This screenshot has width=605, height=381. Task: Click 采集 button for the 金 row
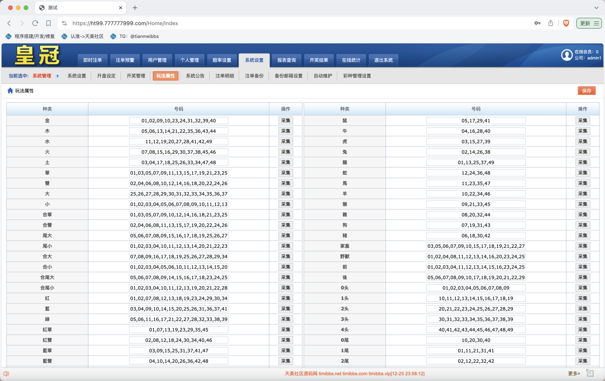pos(286,121)
